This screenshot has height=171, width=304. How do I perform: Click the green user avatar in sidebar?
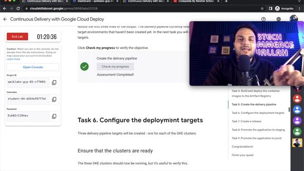click(297, 132)
